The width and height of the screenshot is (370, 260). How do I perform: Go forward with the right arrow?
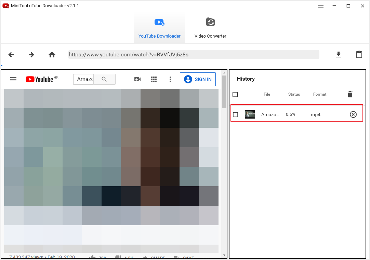(x=31, y=55)
